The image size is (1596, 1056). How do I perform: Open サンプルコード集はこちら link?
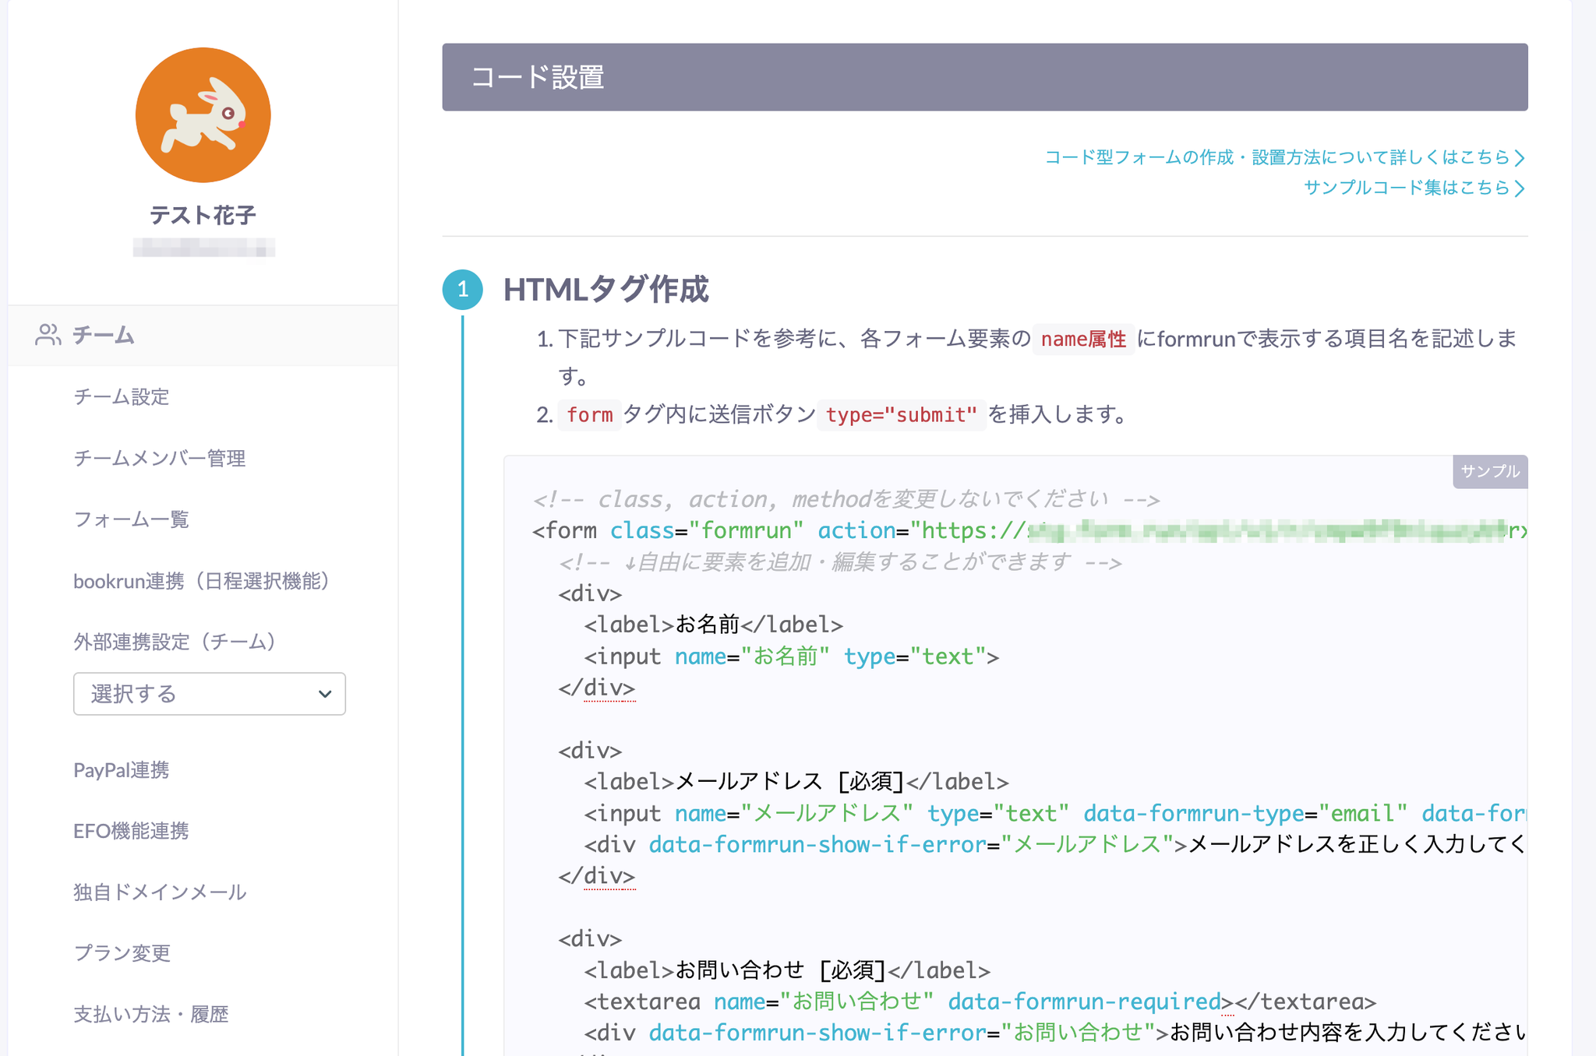coord(1414,188)
